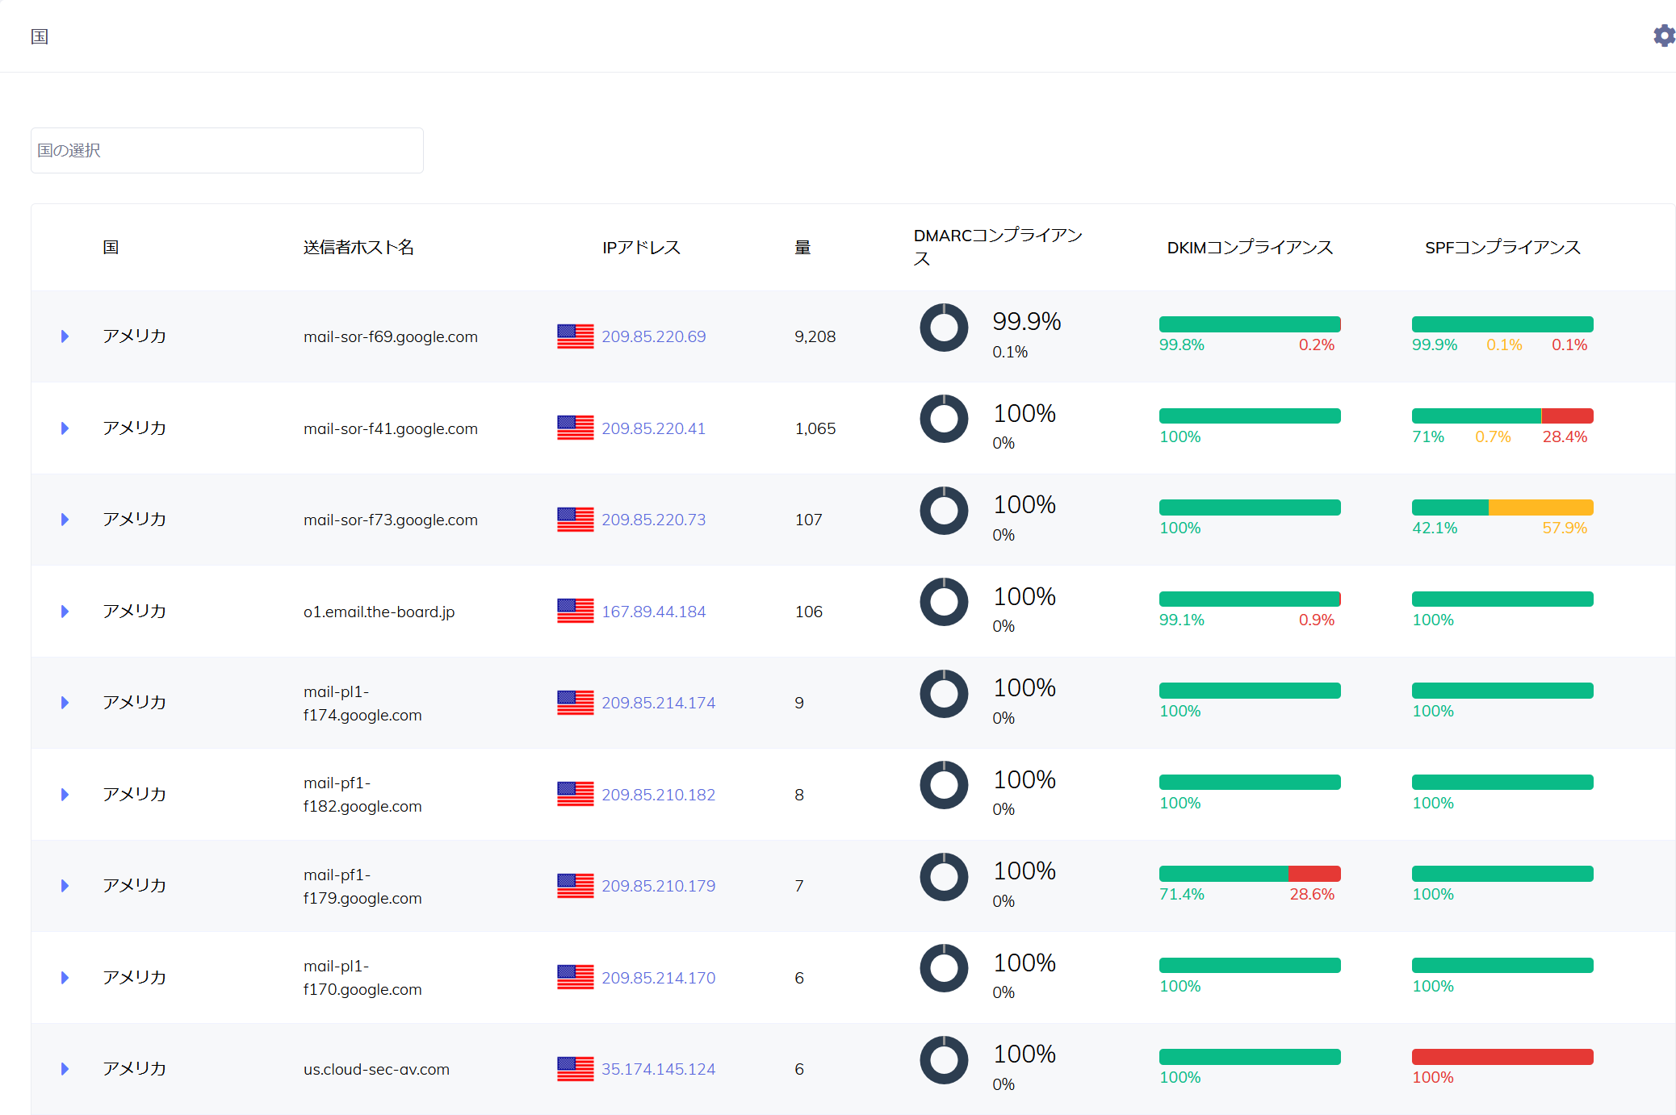Image resolution: width=1676 pixels, height=1115 pixels.
Task: Click hostname us.cloud-sec-av.com
Action: [376, 1069]
